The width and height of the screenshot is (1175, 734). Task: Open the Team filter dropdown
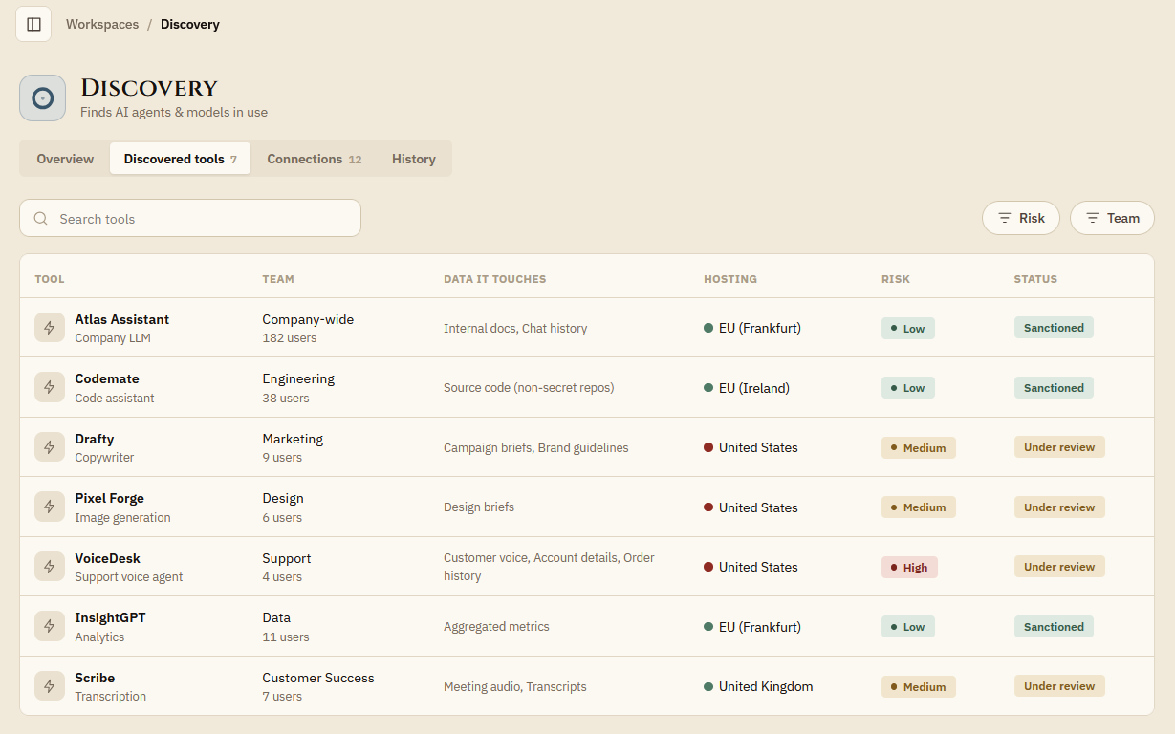click(x=1112, y=218)
